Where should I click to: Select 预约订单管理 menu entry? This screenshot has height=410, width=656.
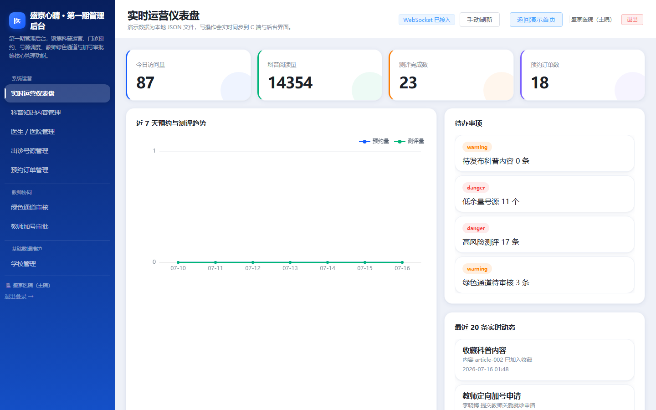[x=57, y=170]
